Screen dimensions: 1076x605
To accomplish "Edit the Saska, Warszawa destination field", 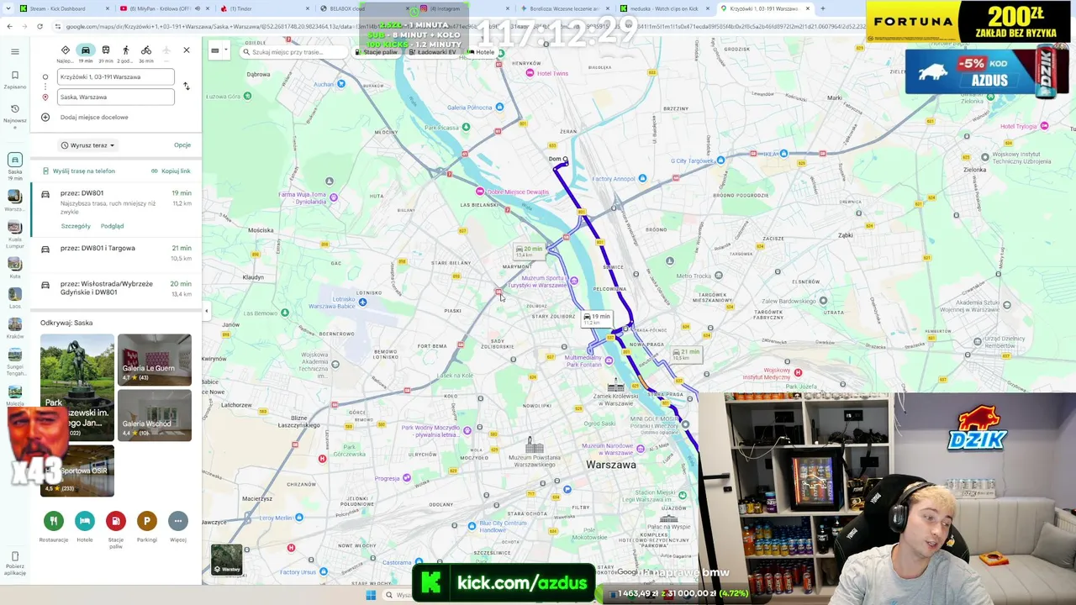I will pos(116,97).
